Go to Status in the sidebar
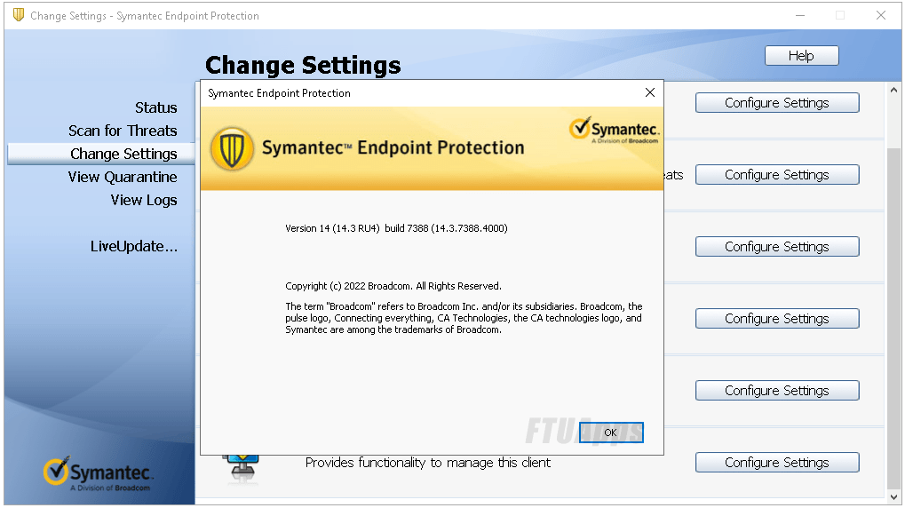 155,107
